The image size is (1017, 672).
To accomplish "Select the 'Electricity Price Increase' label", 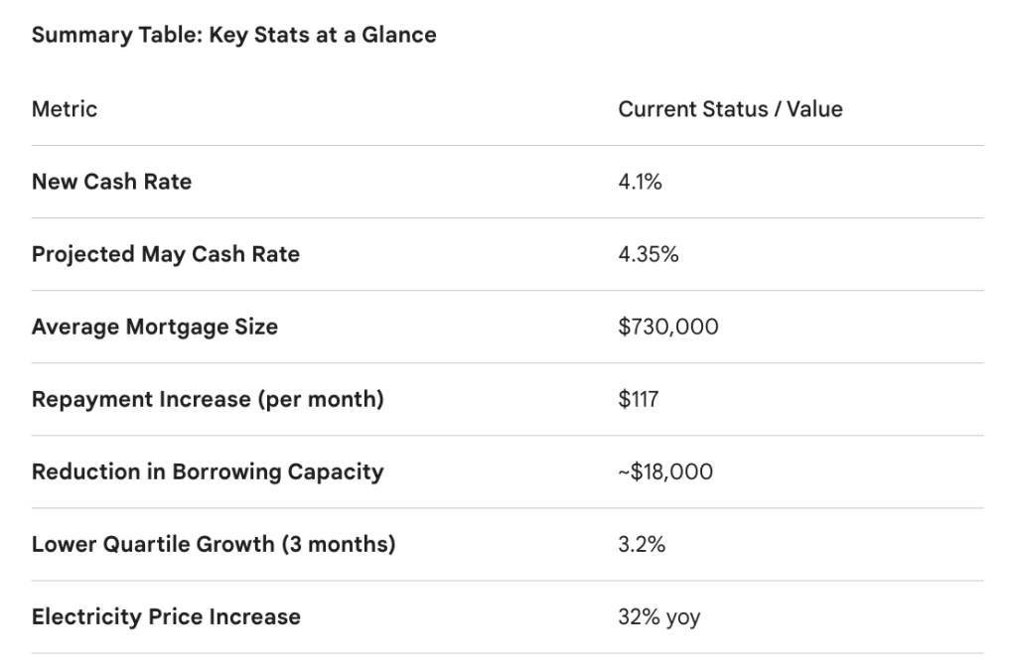I will click(166, 616).
